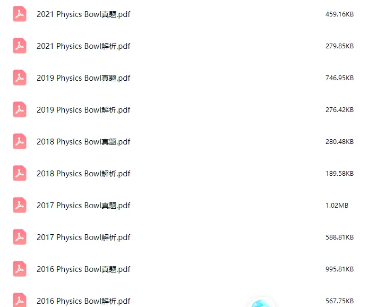Open file 2016 Physics Bowl真题.pdf
Image resolution: width=386 pixels, height=307 pixels.
83,269
